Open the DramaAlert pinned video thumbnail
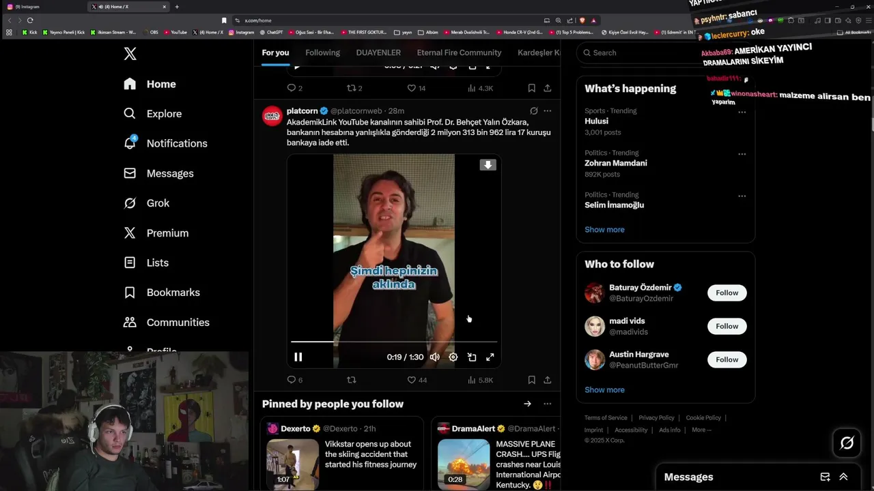Viewport: 874px width, 491px height. (464, 464)
